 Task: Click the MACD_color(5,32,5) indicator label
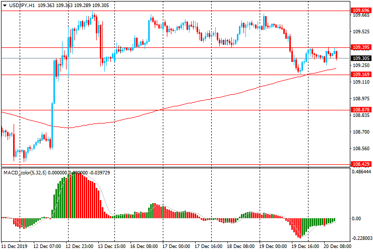point(25,173)
